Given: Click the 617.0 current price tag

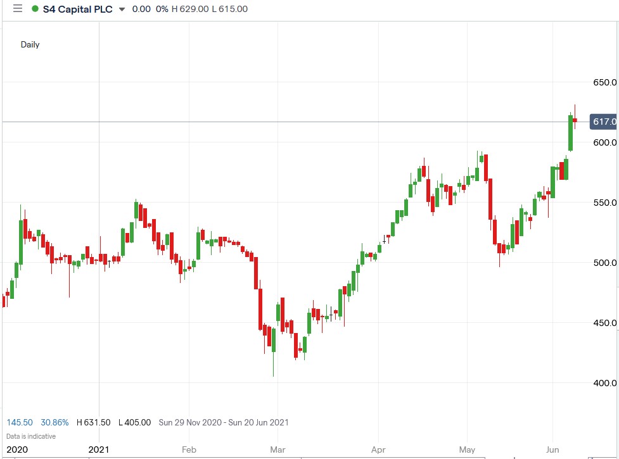Looking at the screenshot, I should pyautogui.click(x=602, y=122).
